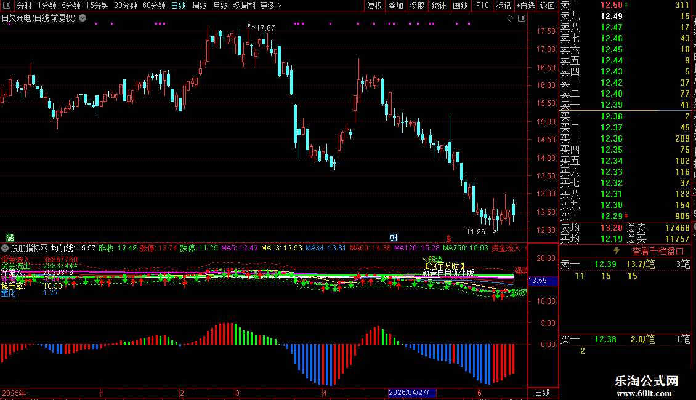Image resolution: width=696 pixels, height=400 pixels.
Task: Click the 2.0/笔 per-trade figure
Action: tap(642, 339)
